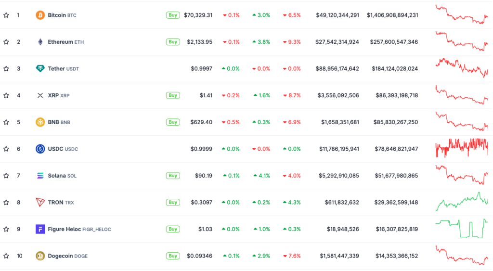Screen dimensions: 493x271
Task: Click the BNB logo icon
Action: (x=40, y=122)
